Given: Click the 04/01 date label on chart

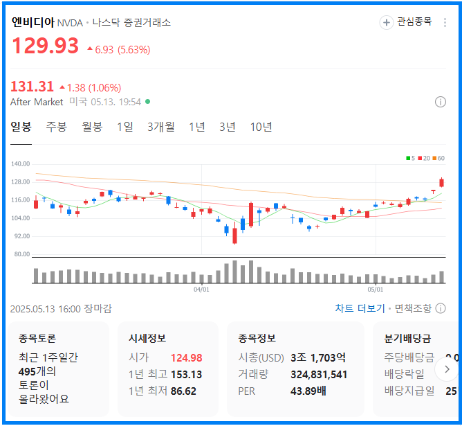Looking at the screenshot, I should pyautogui.click(x=201, y=290).
